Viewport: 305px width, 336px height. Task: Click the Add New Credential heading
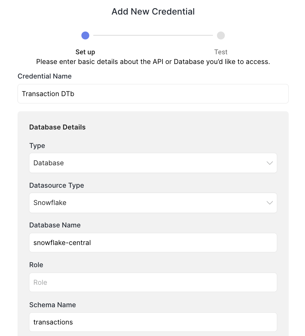(x=153, y=12)
